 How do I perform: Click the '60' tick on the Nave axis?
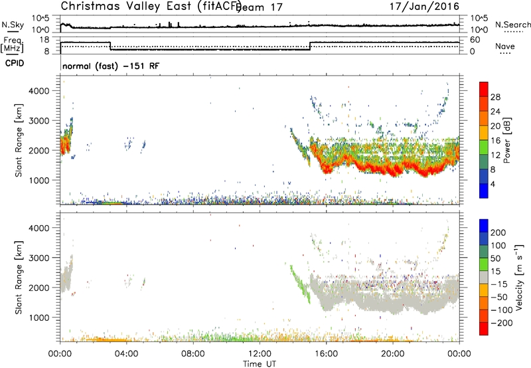(475, 40)
